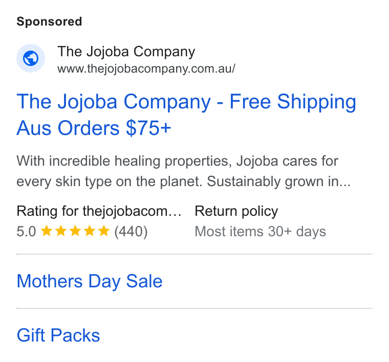Click the second gold rating star
This screenshot has width=389, height=362.
coord(61,231)
